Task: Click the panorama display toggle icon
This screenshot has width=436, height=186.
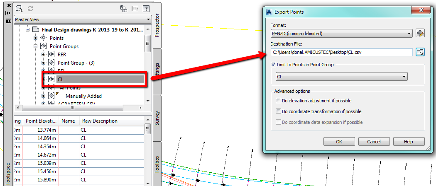Action: [x=135, y=9]
